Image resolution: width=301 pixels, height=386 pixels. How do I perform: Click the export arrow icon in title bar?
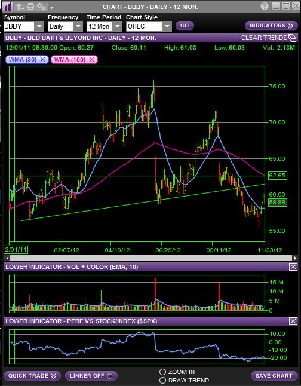point(20,7)
